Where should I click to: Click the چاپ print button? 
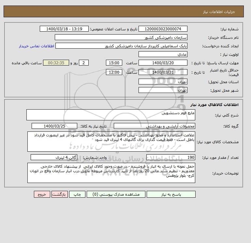[77, 194]
